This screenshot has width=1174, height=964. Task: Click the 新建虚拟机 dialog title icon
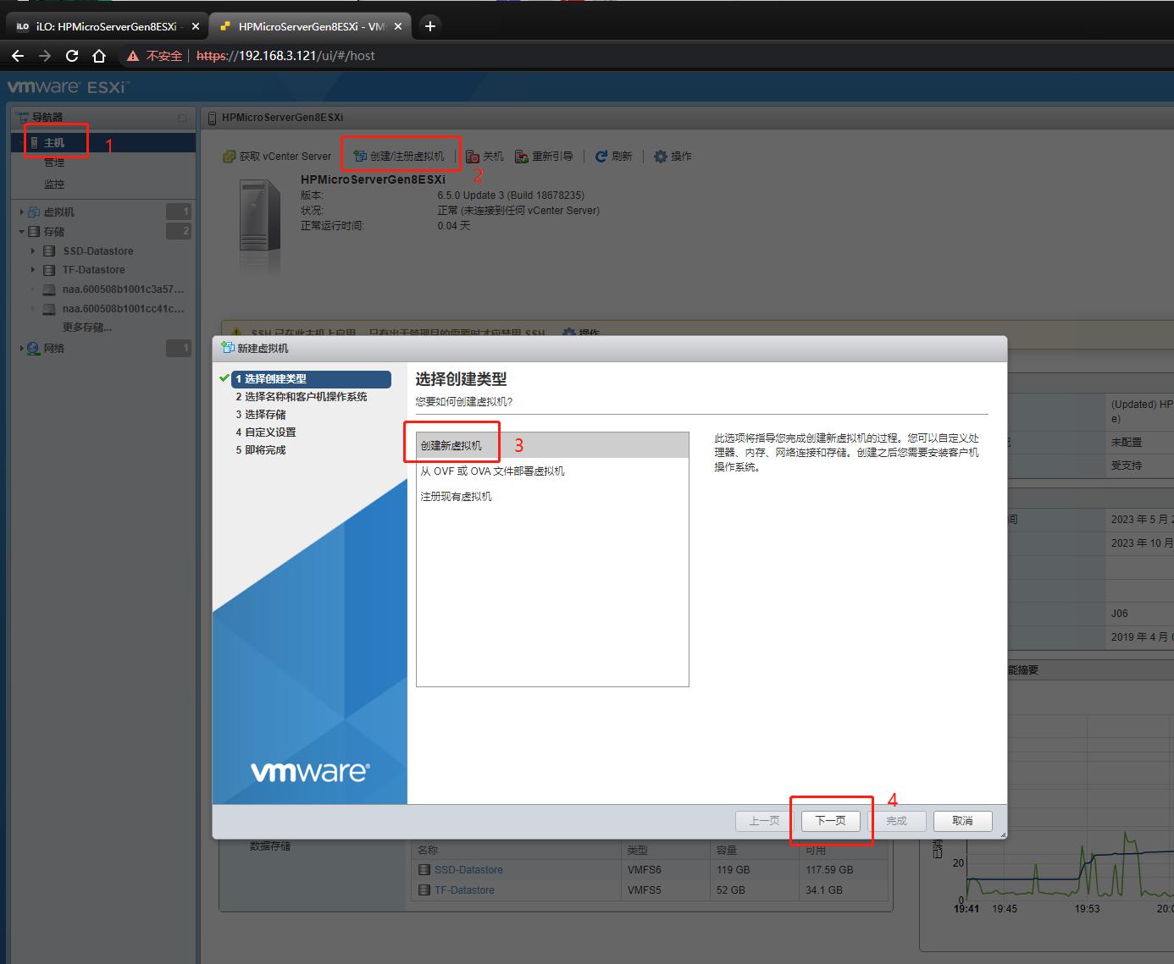pyautogui.click(x=227, y=348)
